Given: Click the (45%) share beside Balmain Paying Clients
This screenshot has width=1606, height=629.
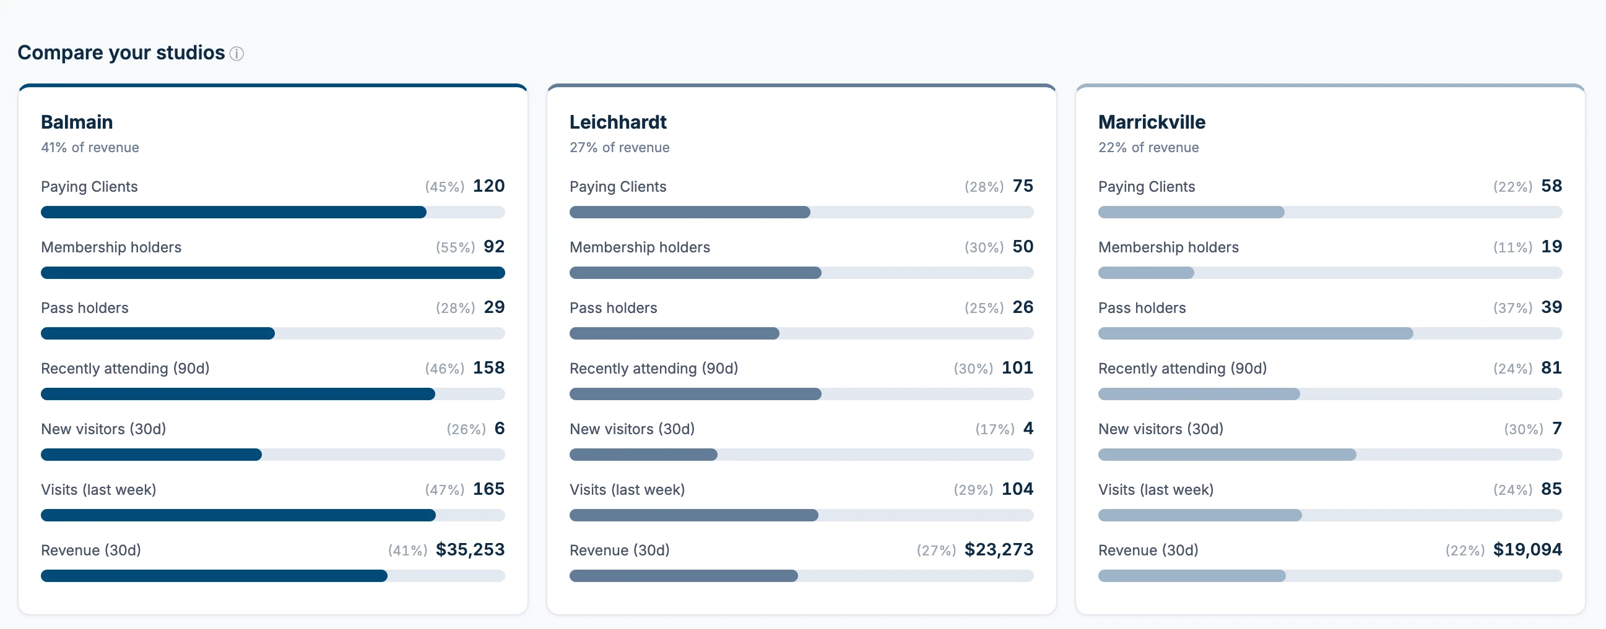Looking at the screenshot, I should coord(445,187).
